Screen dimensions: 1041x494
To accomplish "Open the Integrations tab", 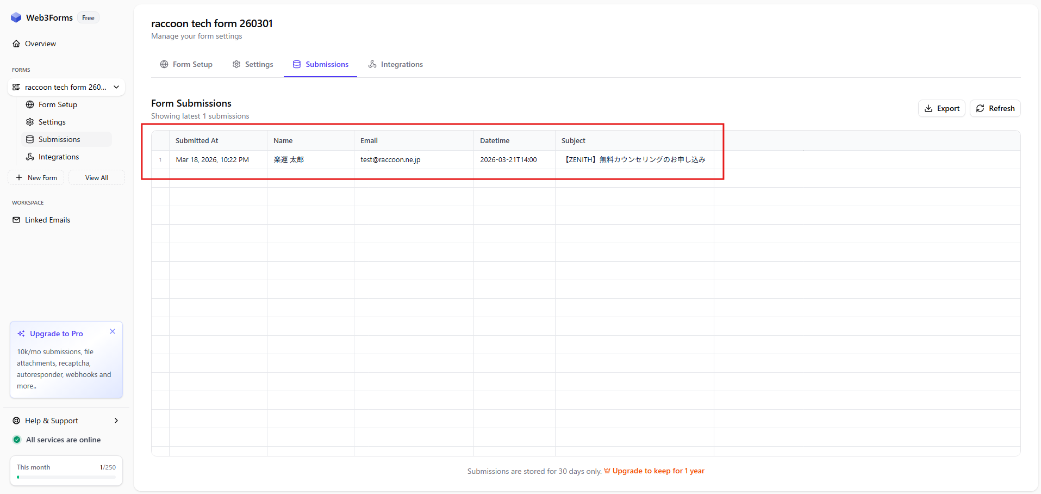I will click(x=395, y=64).
